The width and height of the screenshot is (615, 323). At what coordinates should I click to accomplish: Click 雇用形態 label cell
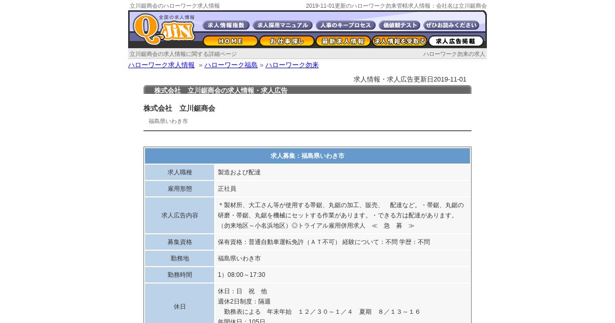(179, 189)
